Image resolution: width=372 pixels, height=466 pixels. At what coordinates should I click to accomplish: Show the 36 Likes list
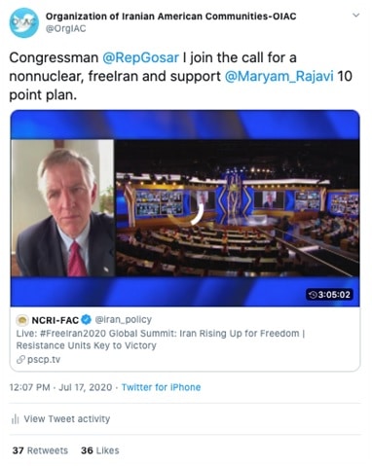point(100,450)
